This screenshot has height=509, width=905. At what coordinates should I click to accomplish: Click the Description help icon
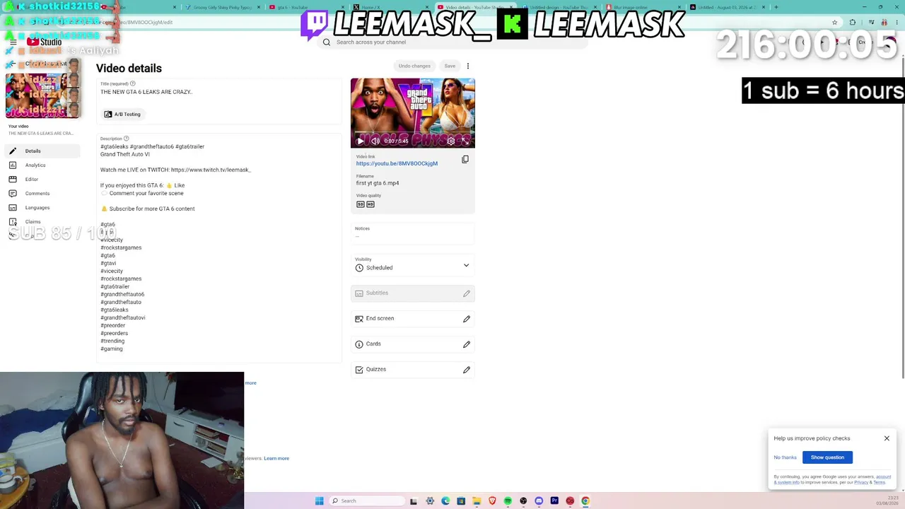point(127,139)
